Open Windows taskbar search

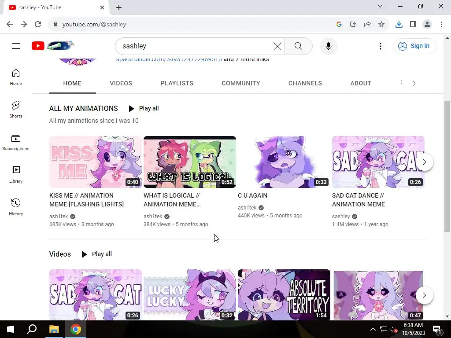[32, 329]
